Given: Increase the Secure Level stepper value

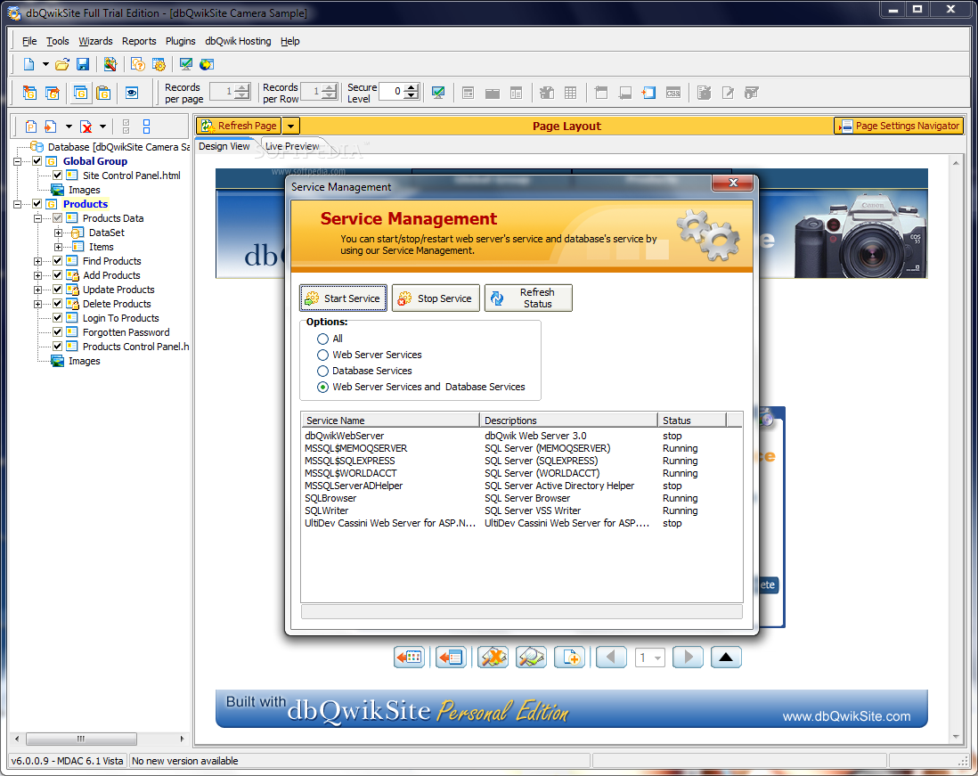Looking at the screenshot, I should click(x=411, y=88).
